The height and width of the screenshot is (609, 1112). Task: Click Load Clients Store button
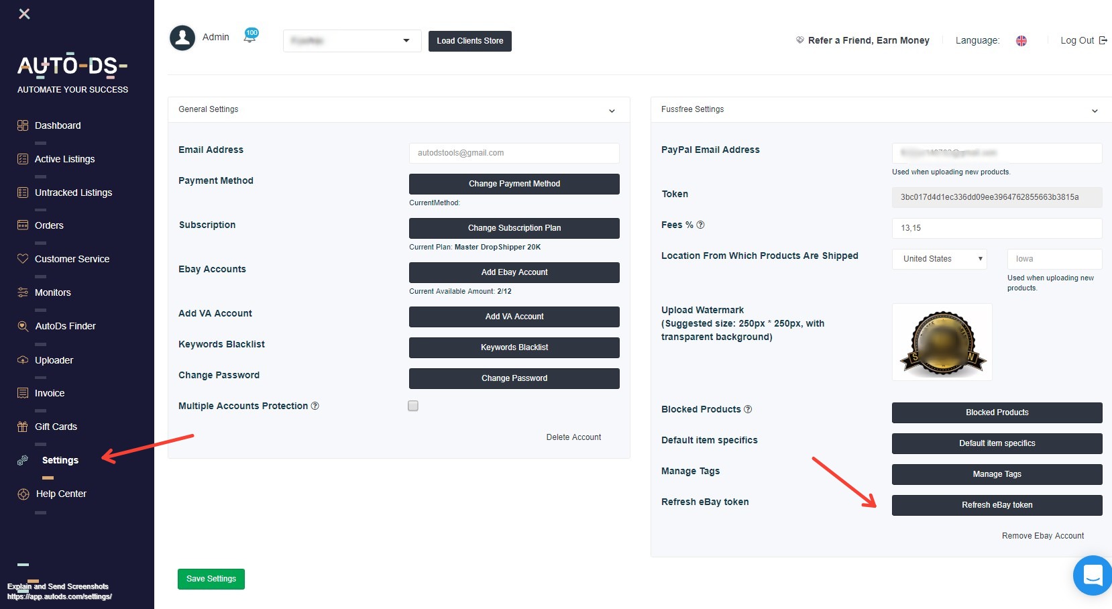pos(470,41)
